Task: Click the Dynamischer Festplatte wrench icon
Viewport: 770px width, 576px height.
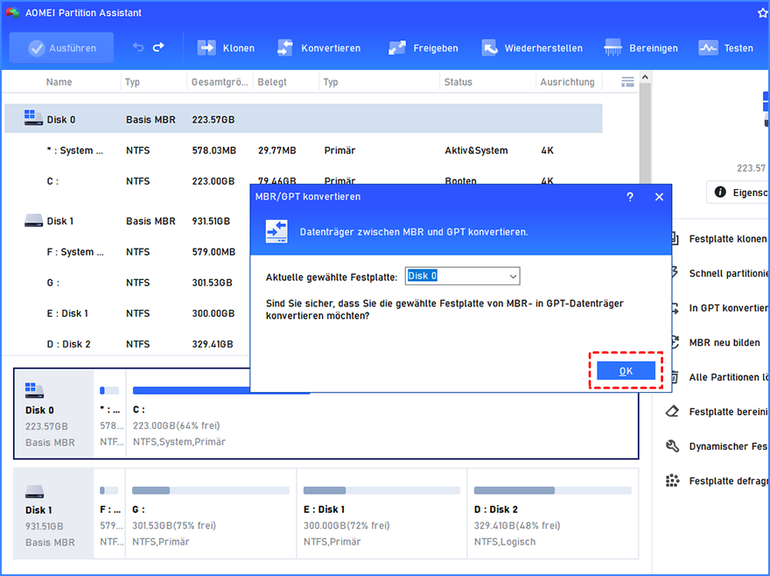Action: tap(672, 446)
